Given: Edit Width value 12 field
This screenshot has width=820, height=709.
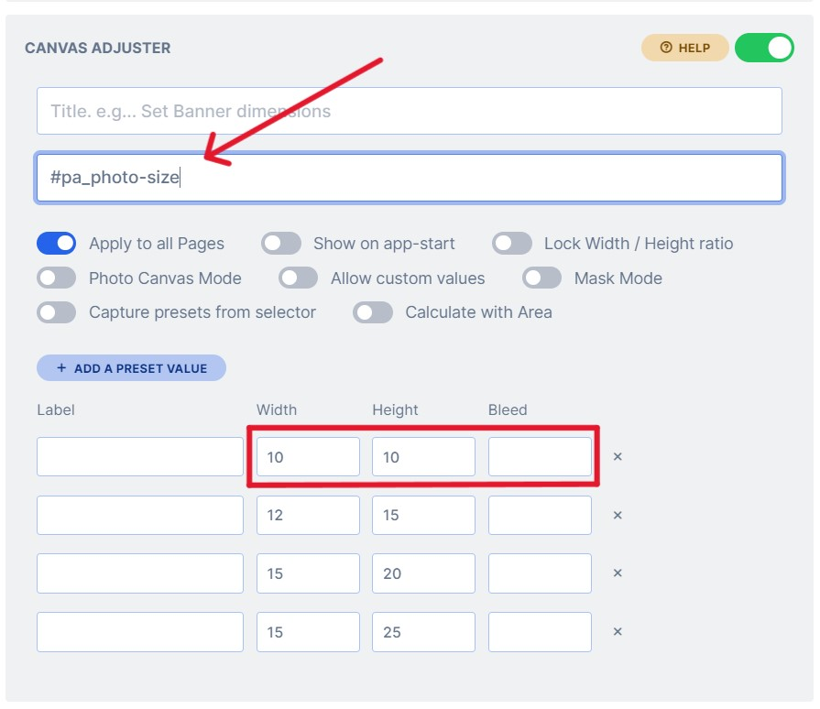Looking at the screenshot, I should 308,515.
